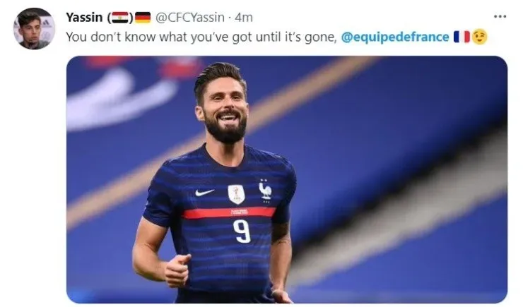Click the @CFCYassin handle

point(190,18)
